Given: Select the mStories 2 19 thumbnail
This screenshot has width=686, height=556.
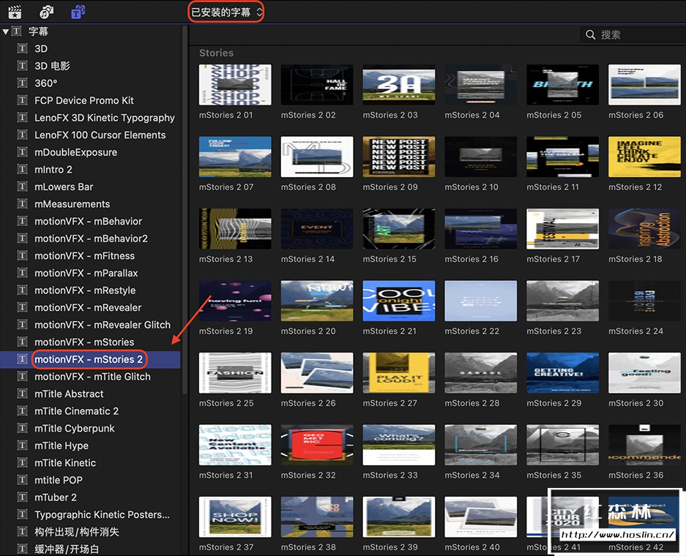Looking at the screenshot, I should (x=235, y=301).
